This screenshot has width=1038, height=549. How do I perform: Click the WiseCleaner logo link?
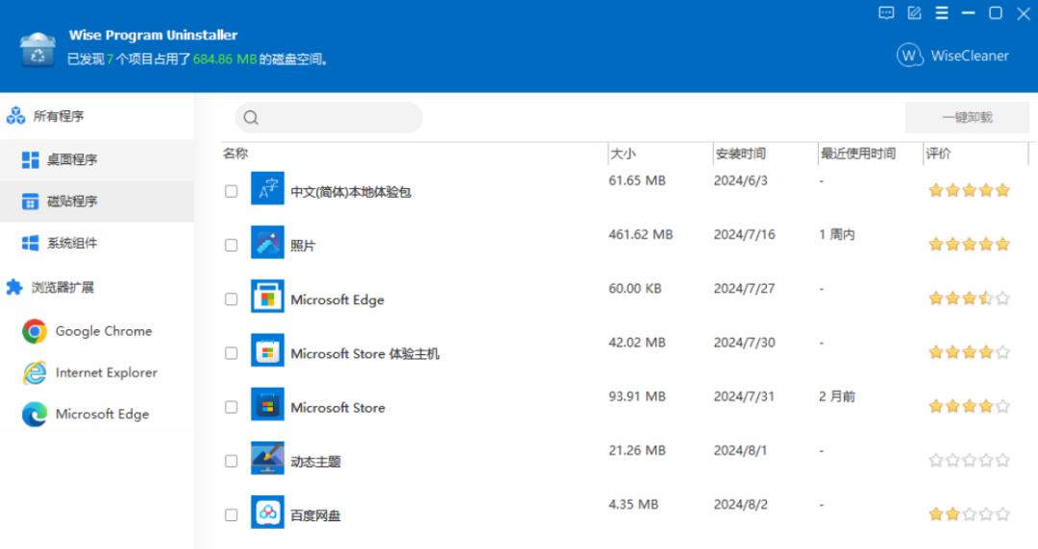point(953,56)
